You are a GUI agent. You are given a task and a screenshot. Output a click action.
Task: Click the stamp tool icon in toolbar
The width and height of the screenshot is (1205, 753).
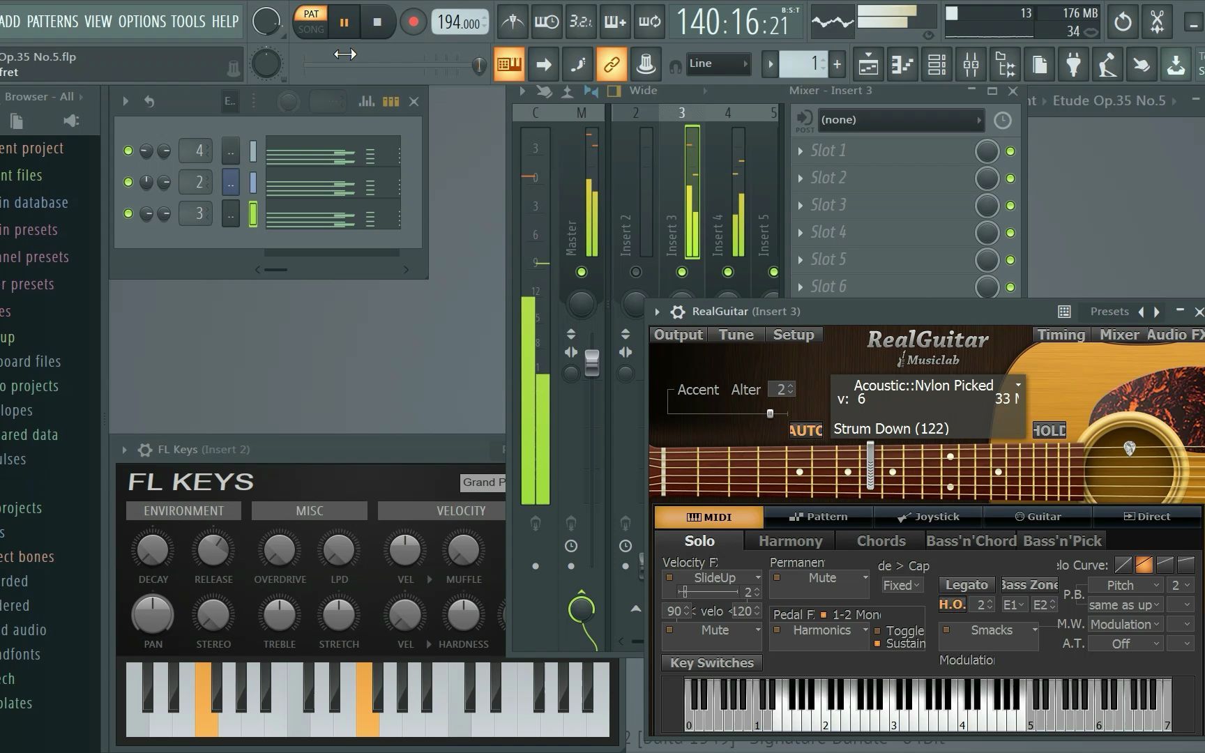click(x=646, y=65)
